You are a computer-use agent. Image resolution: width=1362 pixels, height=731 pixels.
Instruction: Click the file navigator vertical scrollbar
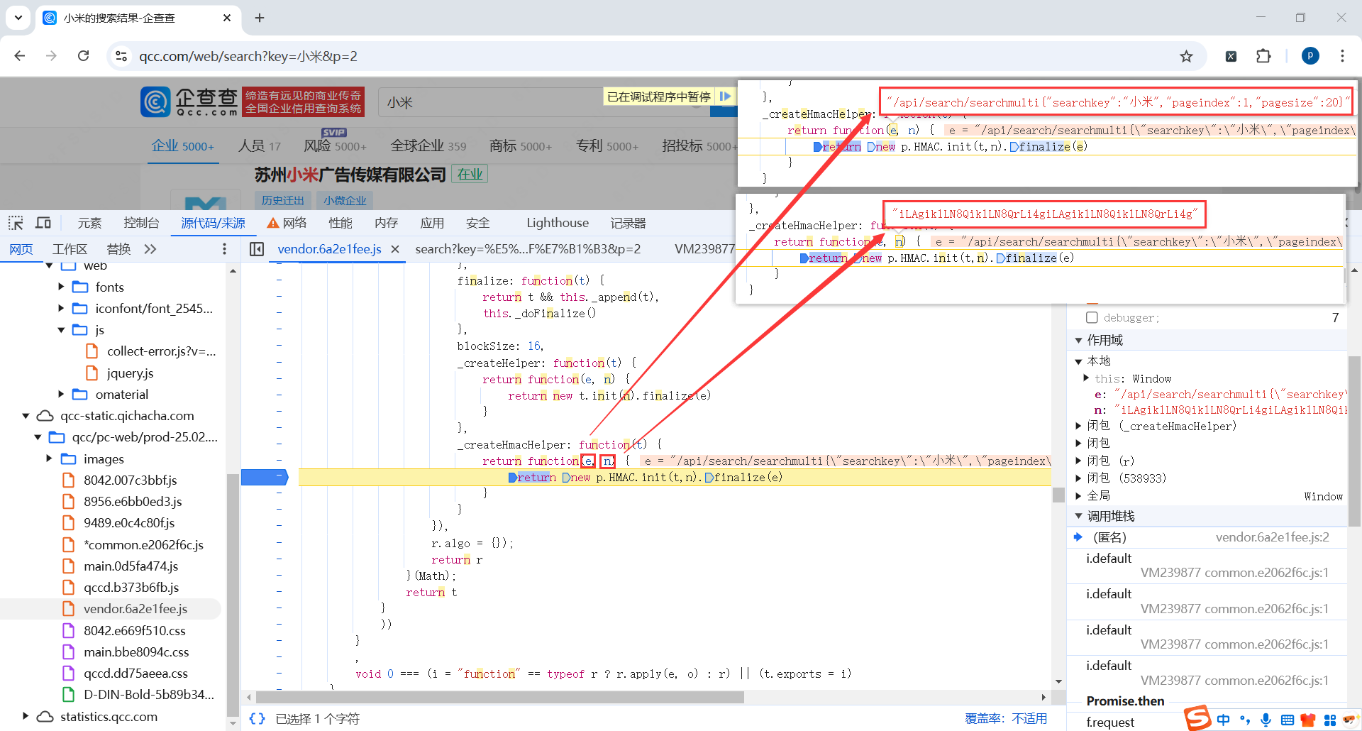232,595
